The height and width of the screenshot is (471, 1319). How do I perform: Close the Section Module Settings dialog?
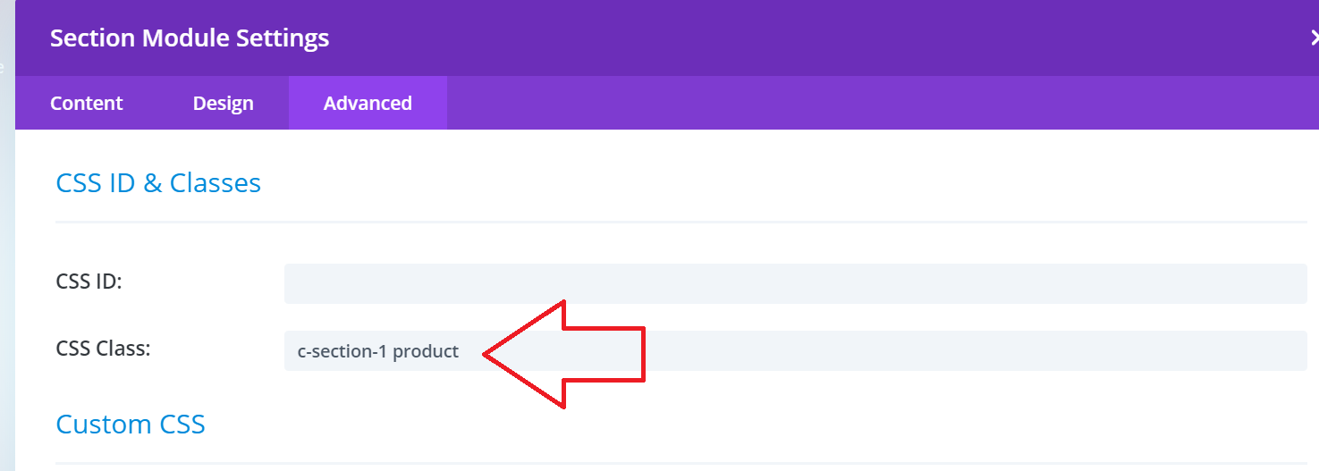coord(1314,38)
